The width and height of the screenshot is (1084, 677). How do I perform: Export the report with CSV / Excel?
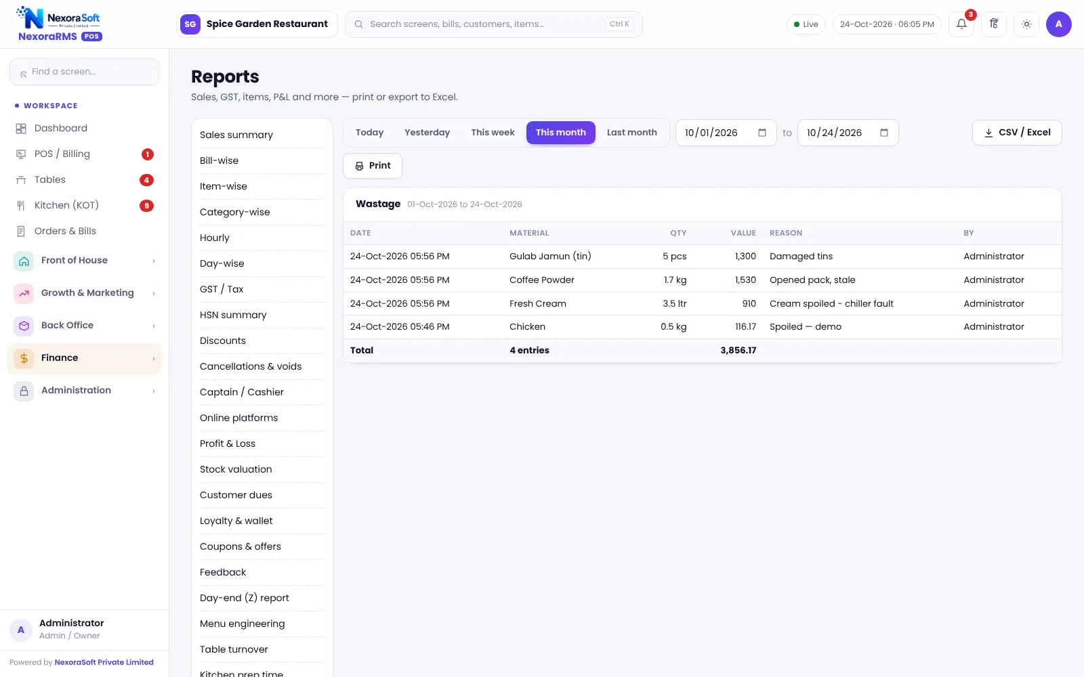[x=1017, y=133]
